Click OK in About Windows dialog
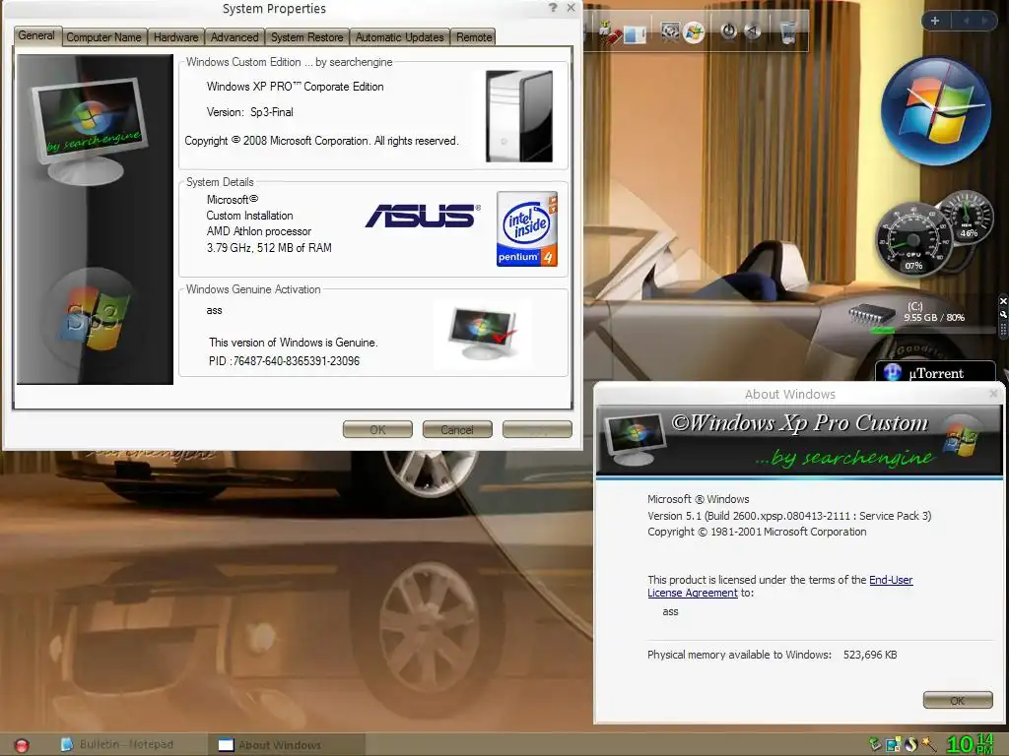Viewport: 1009px width, 756px height. tap(958, 700)
